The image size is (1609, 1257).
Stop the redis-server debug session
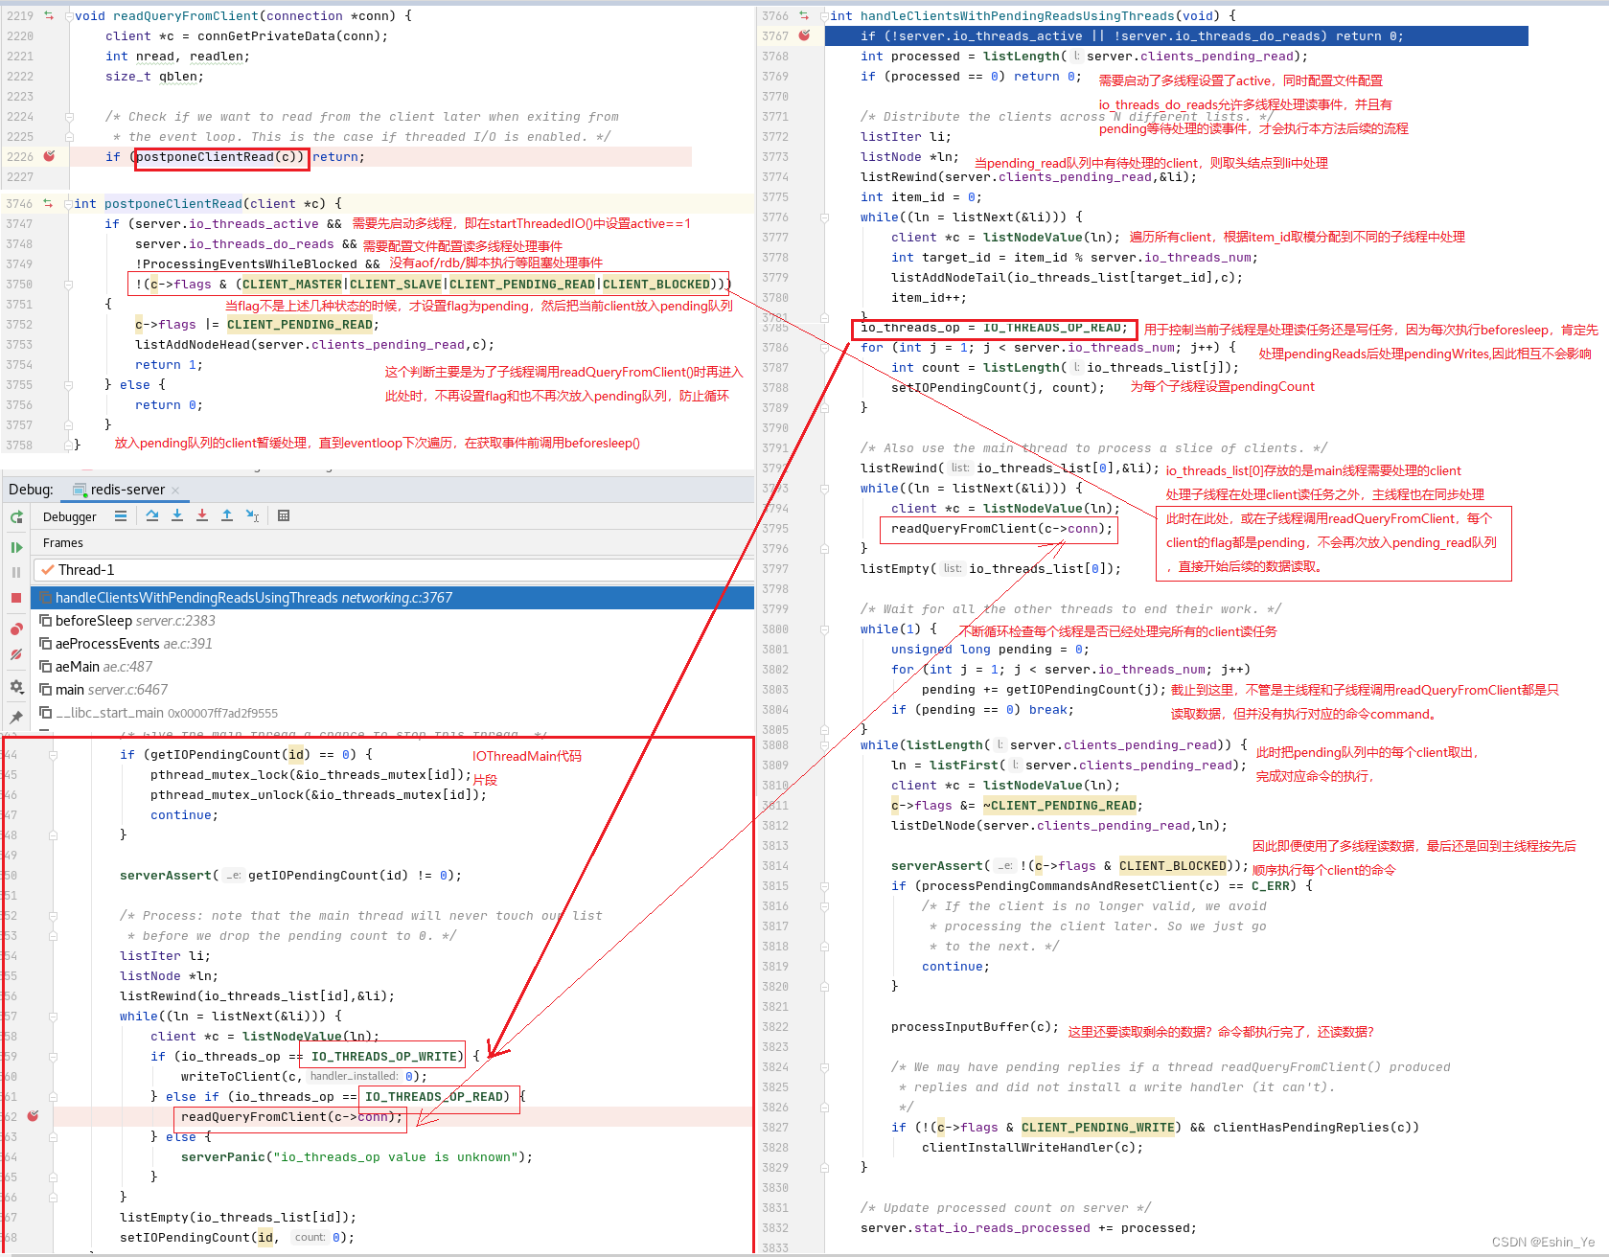16,598
